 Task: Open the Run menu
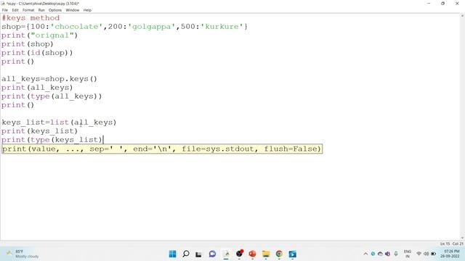click(x=41, y=10)
